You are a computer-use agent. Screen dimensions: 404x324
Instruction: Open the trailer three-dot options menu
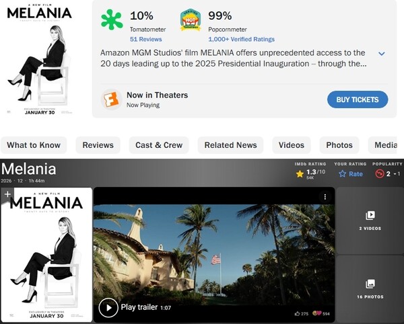pyautogui.click(x=325, y=197)
